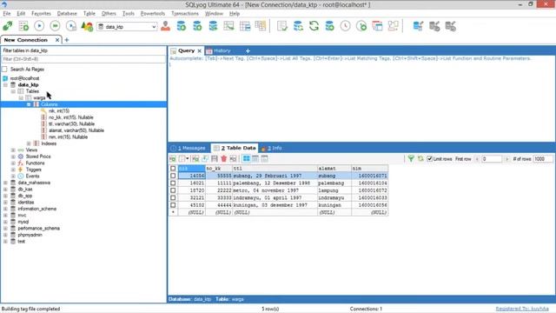Check the row checkbox for nik 14021

pyautogui.click(x=173, y=183)
